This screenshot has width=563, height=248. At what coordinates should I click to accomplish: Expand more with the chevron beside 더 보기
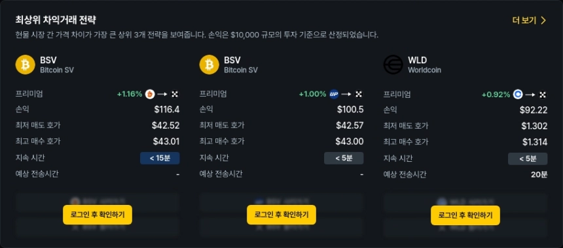point(543,20)
